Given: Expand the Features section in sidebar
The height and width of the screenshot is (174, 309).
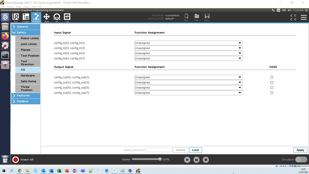Looking at the screenshot, I should point(23,96).
